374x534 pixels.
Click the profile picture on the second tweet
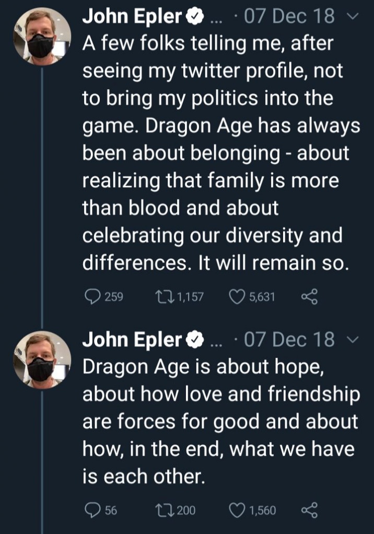click(42, 360)
